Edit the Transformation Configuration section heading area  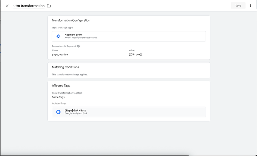point(71,20)
